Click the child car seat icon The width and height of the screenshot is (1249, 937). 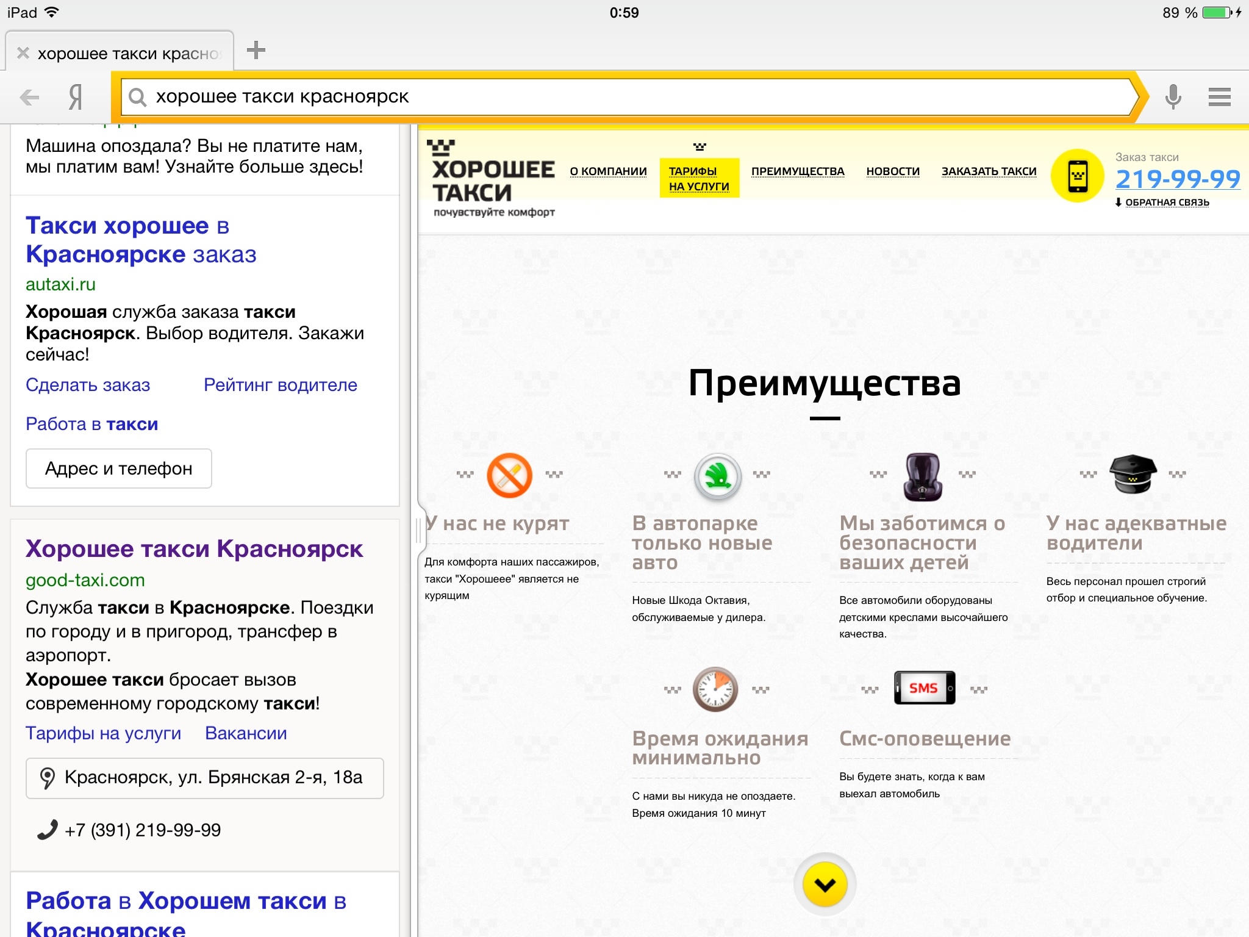(923, 476)
